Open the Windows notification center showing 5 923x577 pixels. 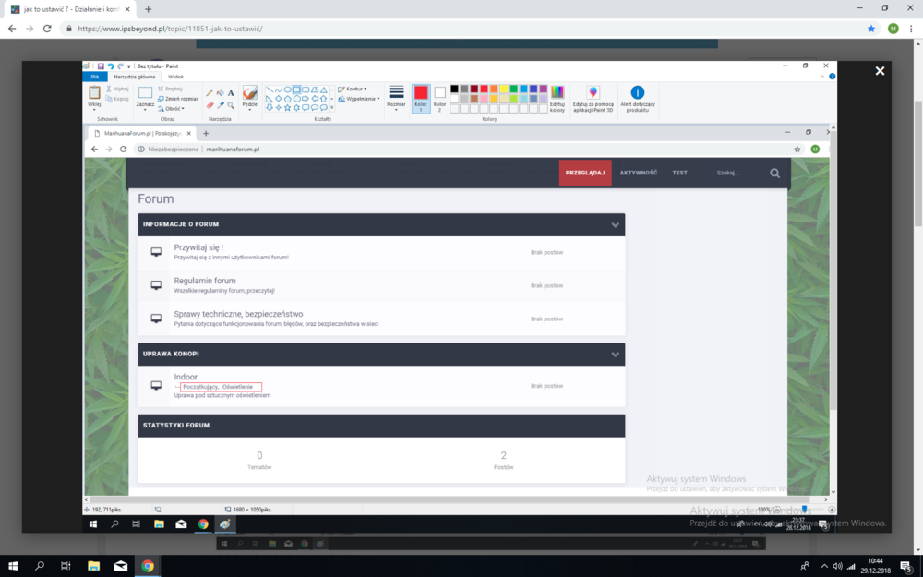908,566
